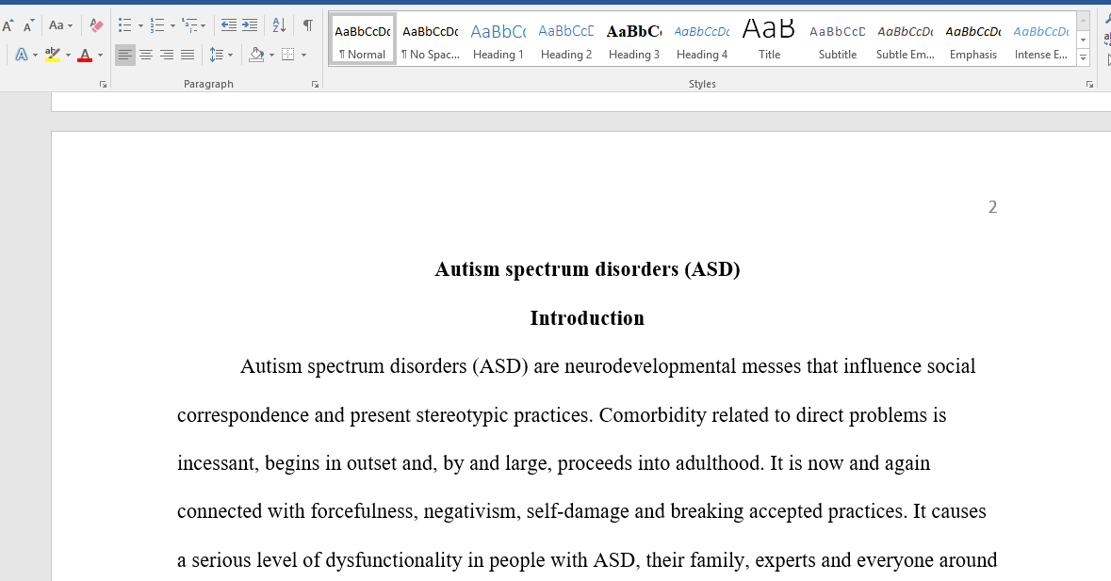Toggle show paragraph marks pilcrow
The height and width of the screenshot is (581, 1111).
click(x=307, y=25)
